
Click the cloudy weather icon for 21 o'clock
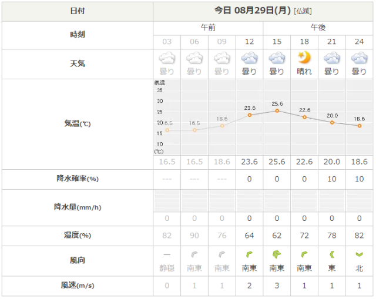[332, 58]
